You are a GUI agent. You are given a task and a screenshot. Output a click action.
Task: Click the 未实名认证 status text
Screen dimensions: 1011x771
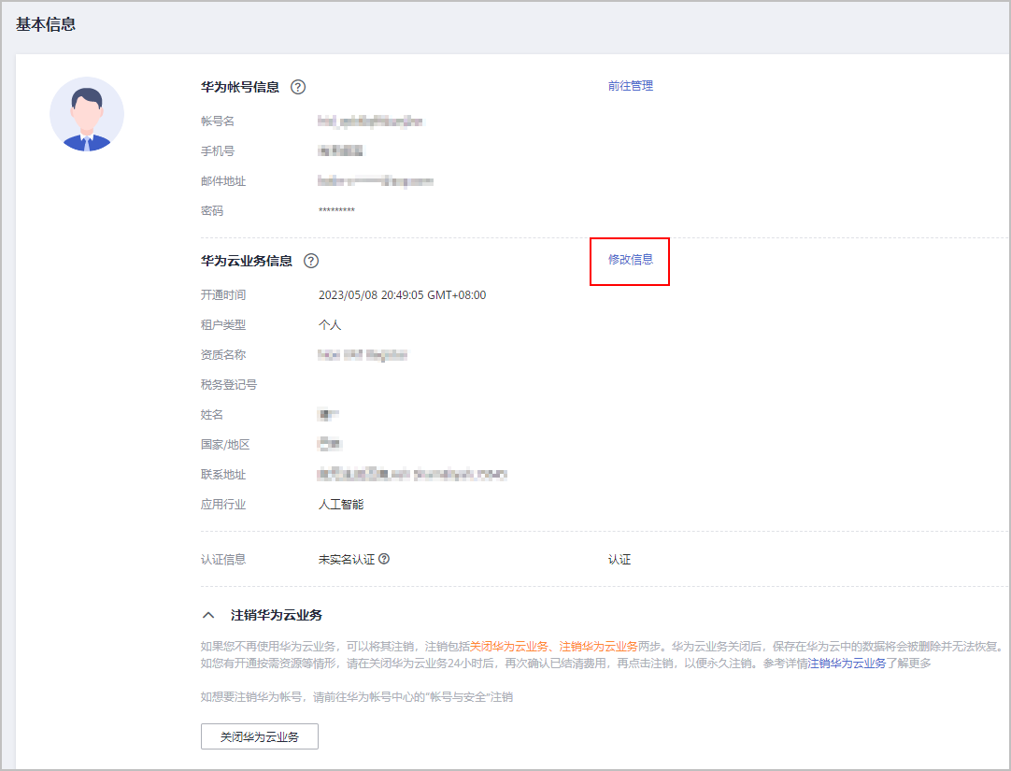pos(347,560)
